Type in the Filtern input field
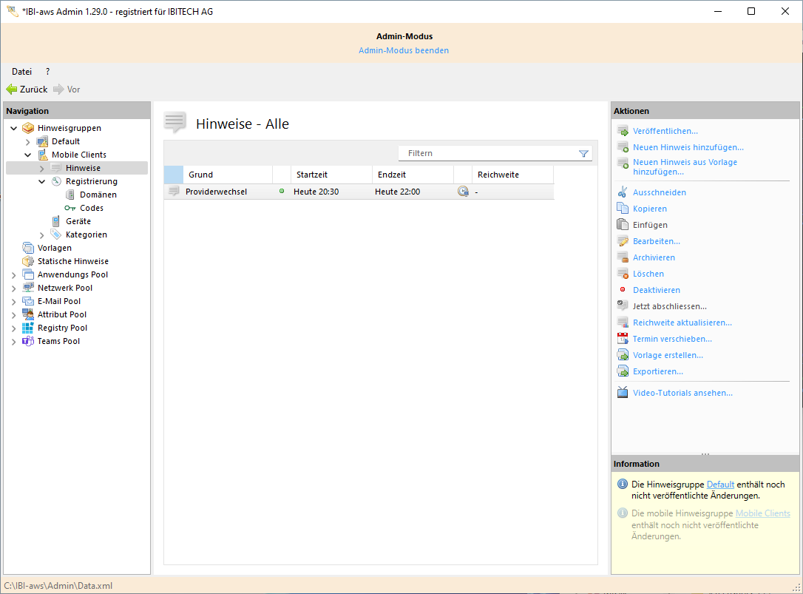This screenshot has width=803, height=594. coord(488,153)
